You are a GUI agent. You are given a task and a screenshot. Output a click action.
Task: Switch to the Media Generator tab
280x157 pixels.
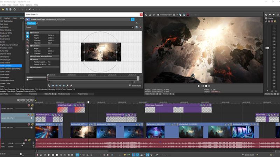coord(64,94)
